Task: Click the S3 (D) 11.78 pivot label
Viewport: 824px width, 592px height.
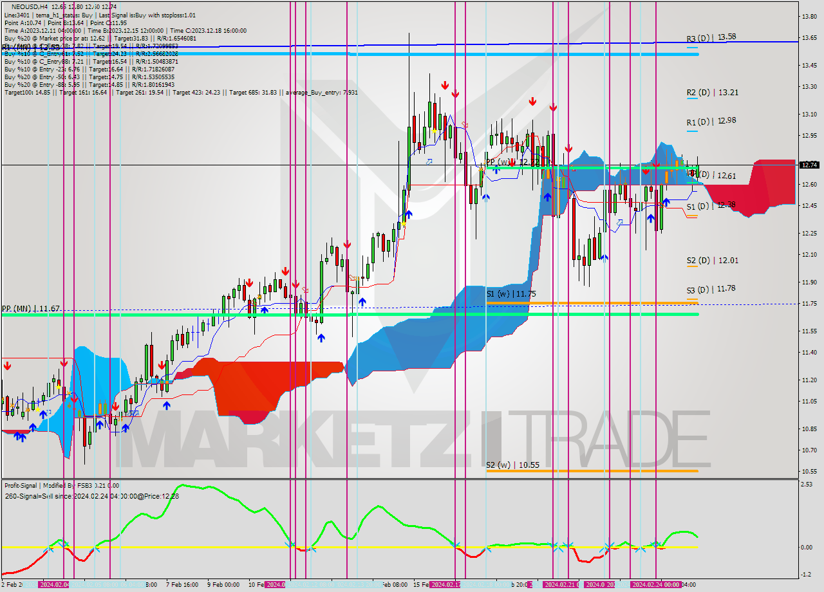Action: click(x=711, y=289)
